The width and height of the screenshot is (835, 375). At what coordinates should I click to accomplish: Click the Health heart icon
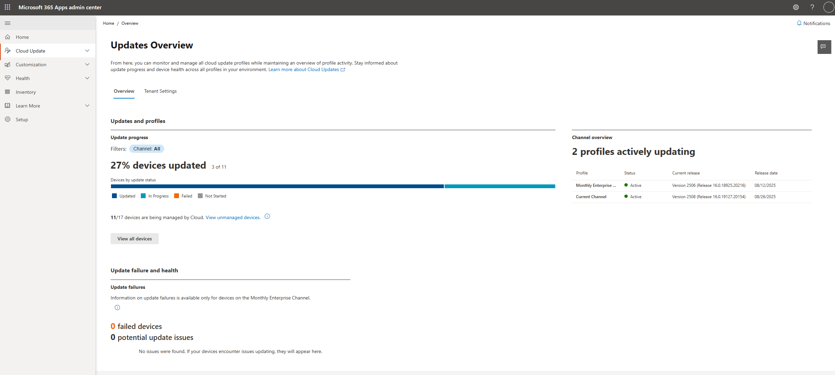click(x=8, y=78)
